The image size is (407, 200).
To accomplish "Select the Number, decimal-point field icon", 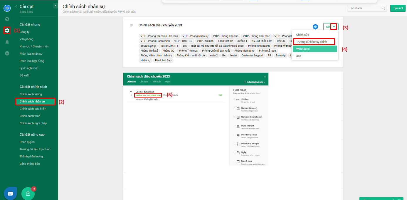I will [x=238, y=117].
